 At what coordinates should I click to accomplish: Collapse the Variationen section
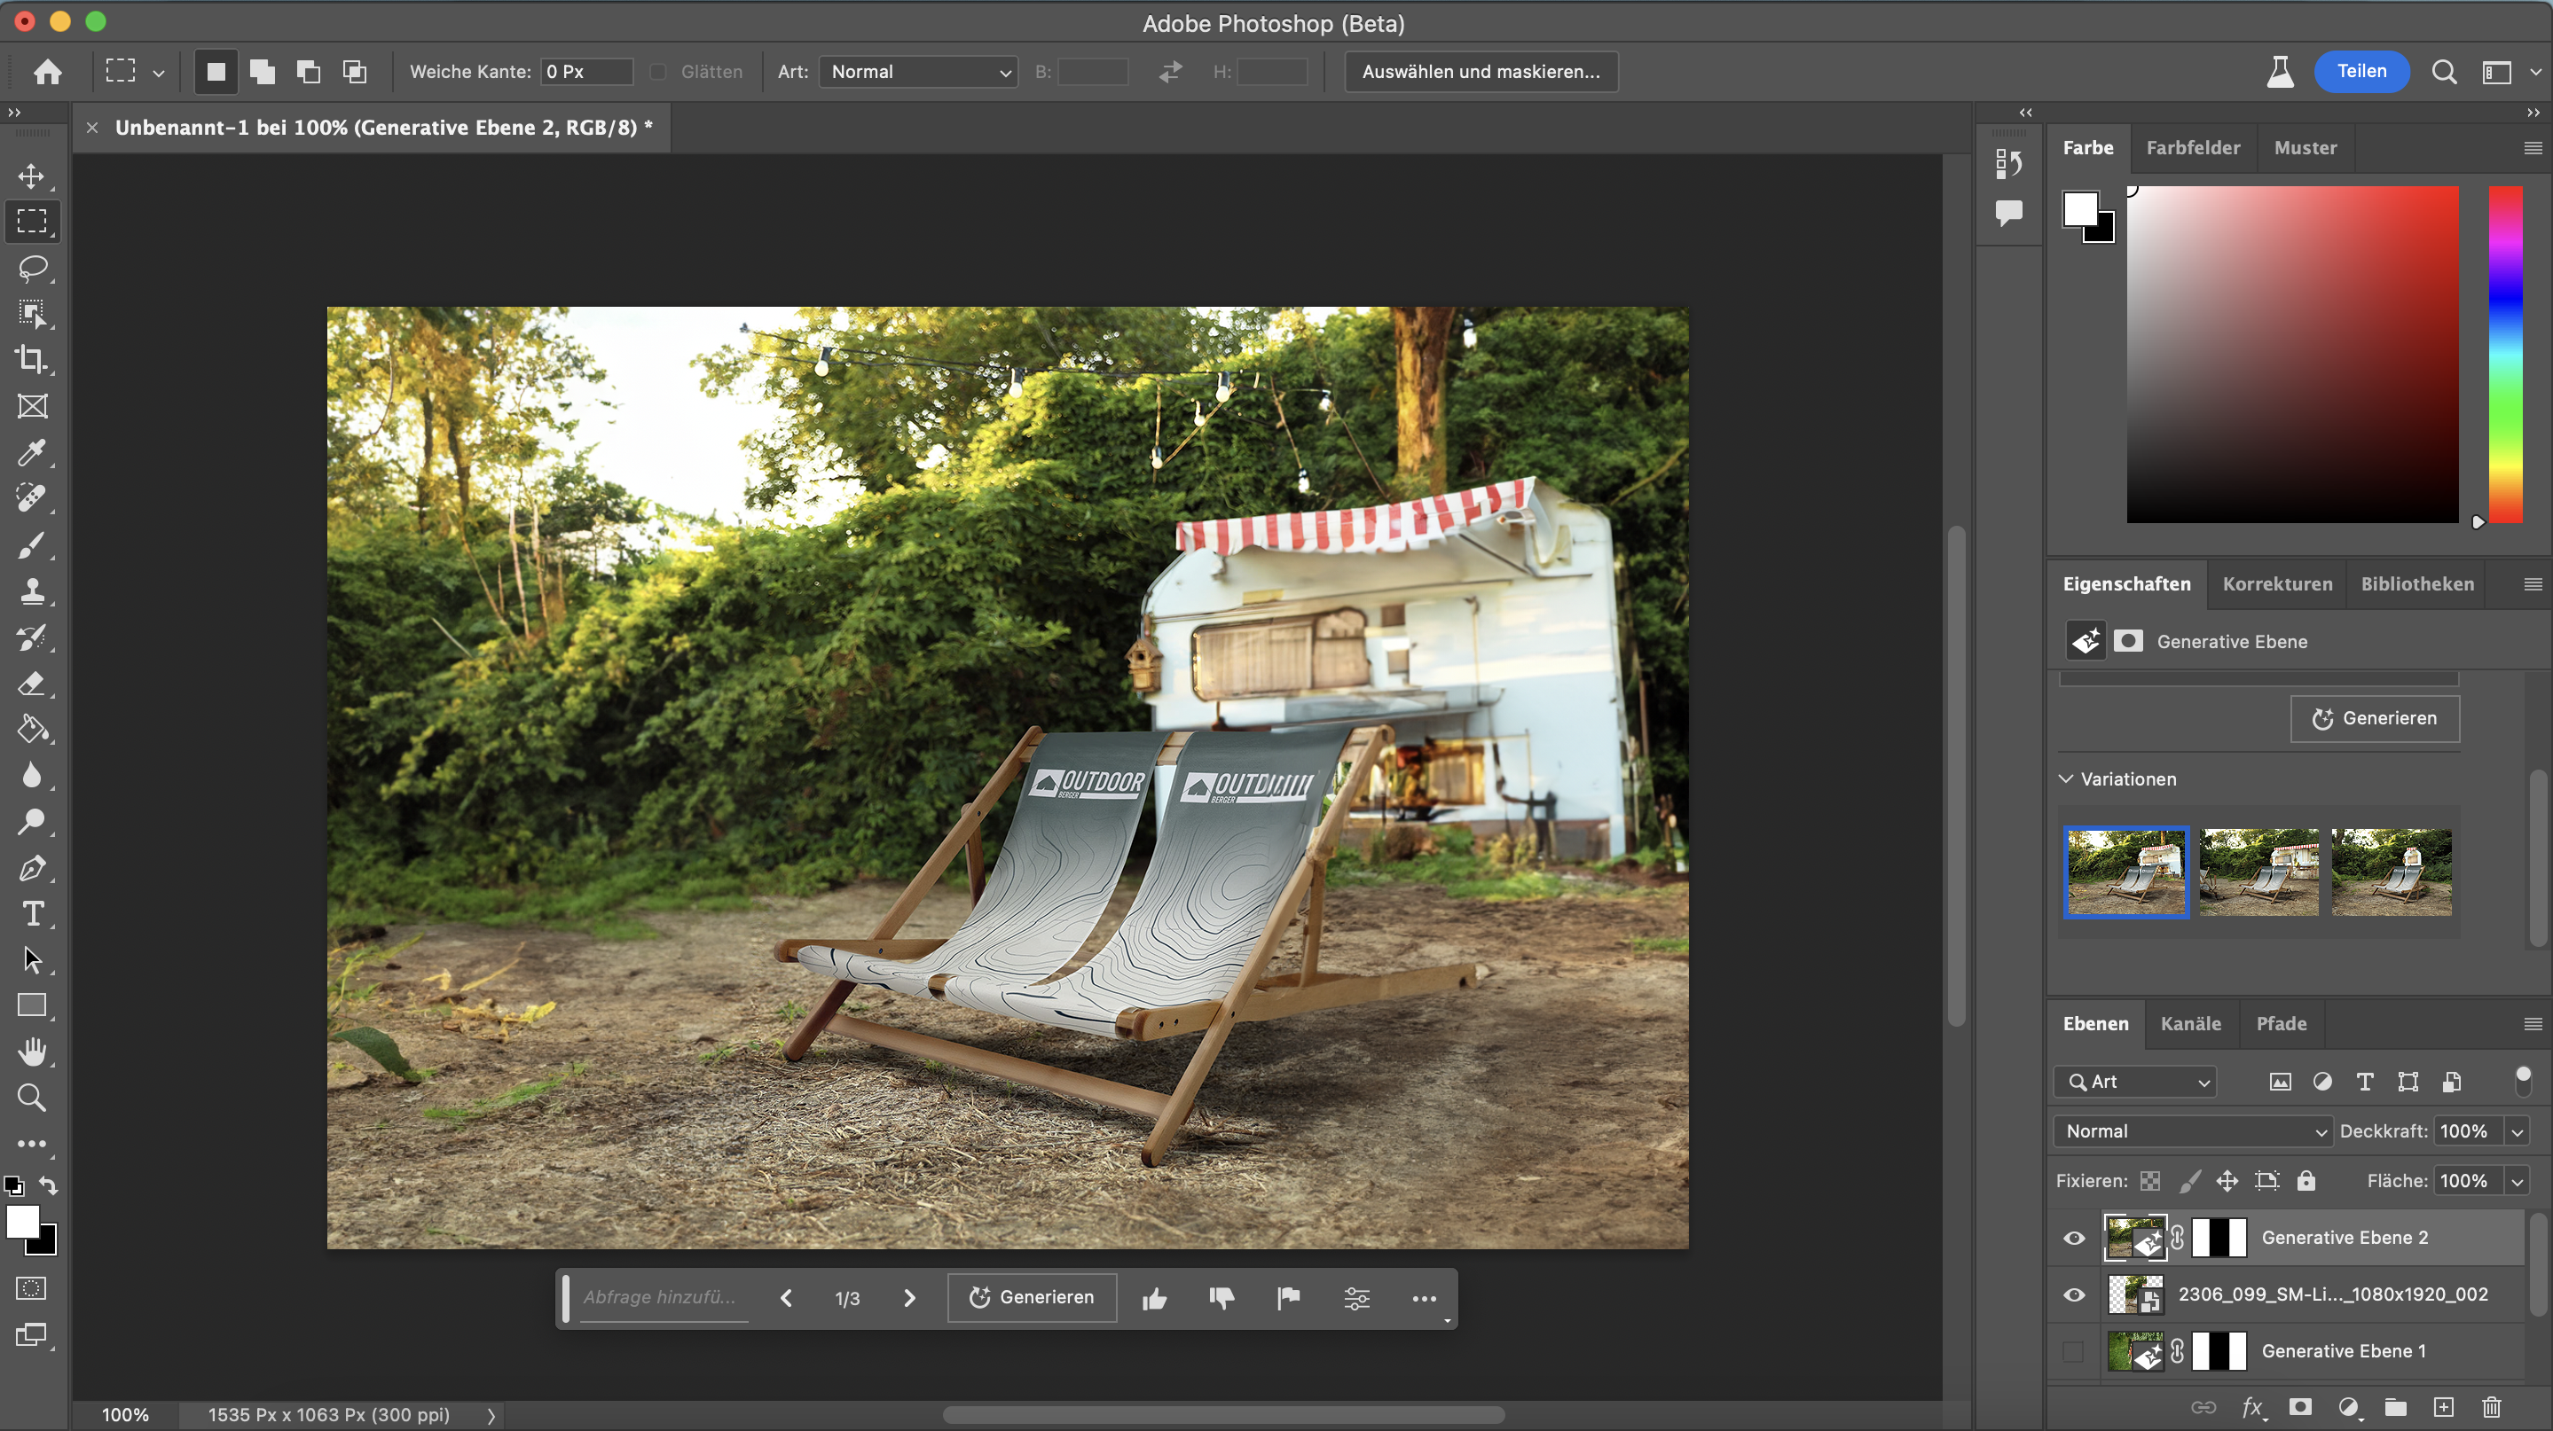click(x=2066, y=779)
